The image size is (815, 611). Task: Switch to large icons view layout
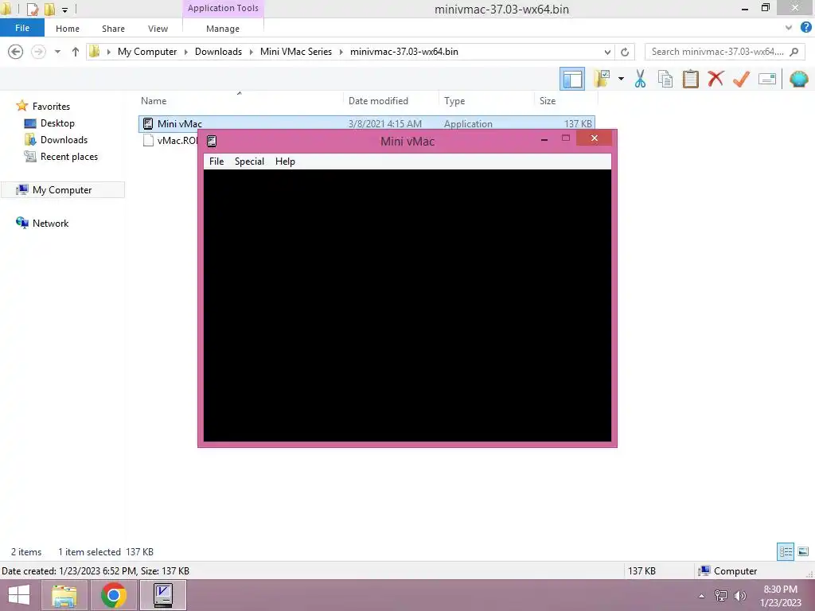(803, 551)
